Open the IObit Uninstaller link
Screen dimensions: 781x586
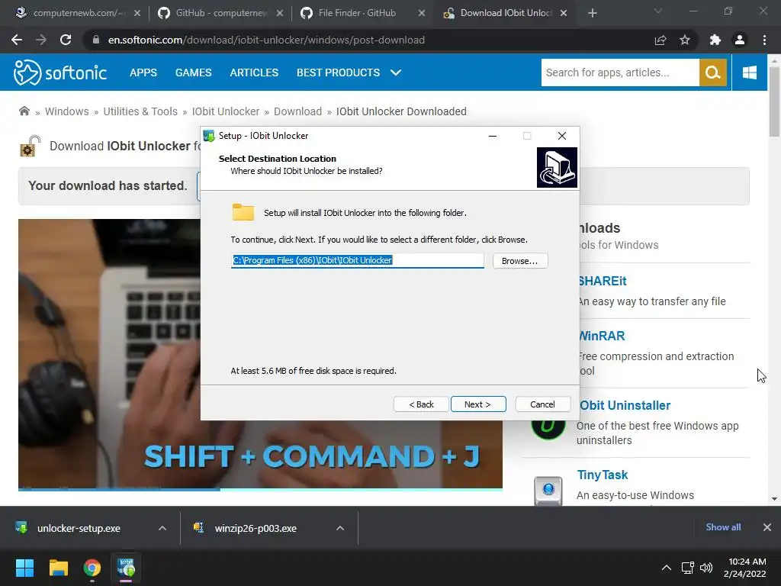pyautogui.click(x=625, y=405)
